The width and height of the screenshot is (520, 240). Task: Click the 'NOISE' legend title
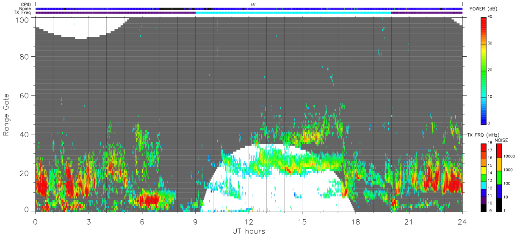tap(501, 140)
